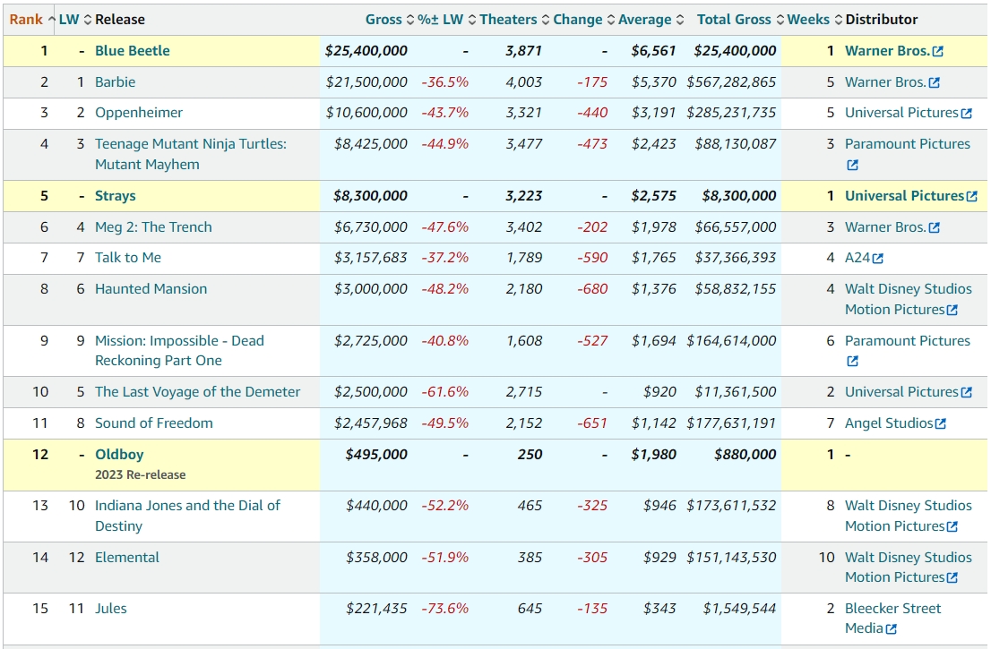Click Indiana Jones theater change -325

click(592, 506)
